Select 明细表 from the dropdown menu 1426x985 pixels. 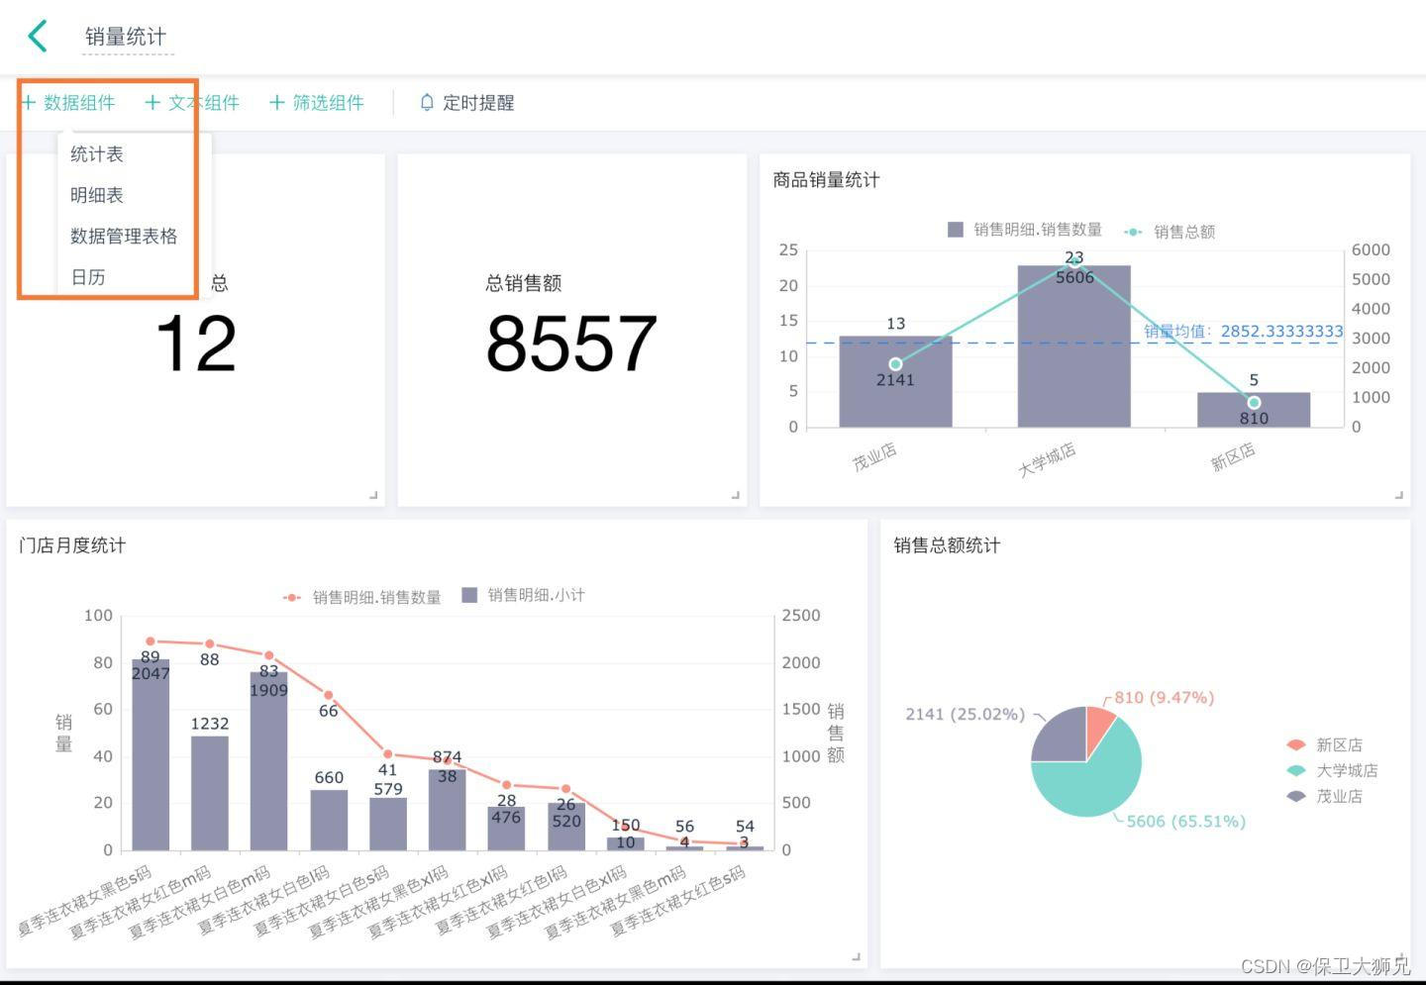97,195
